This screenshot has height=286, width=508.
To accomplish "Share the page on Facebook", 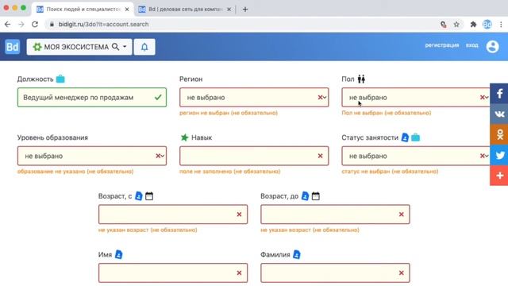I will pos(499,94).
